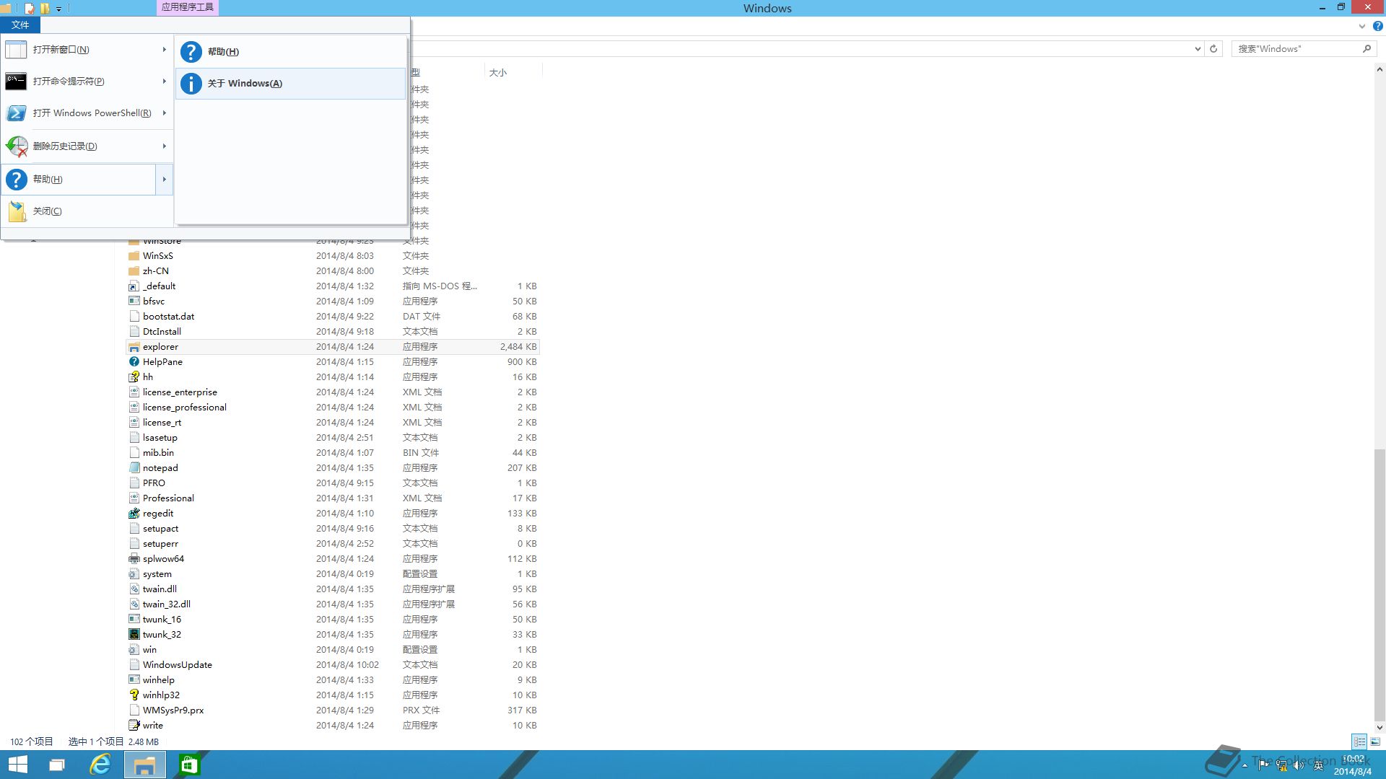Click the File Explorer taskbar button

click(145, 765)
